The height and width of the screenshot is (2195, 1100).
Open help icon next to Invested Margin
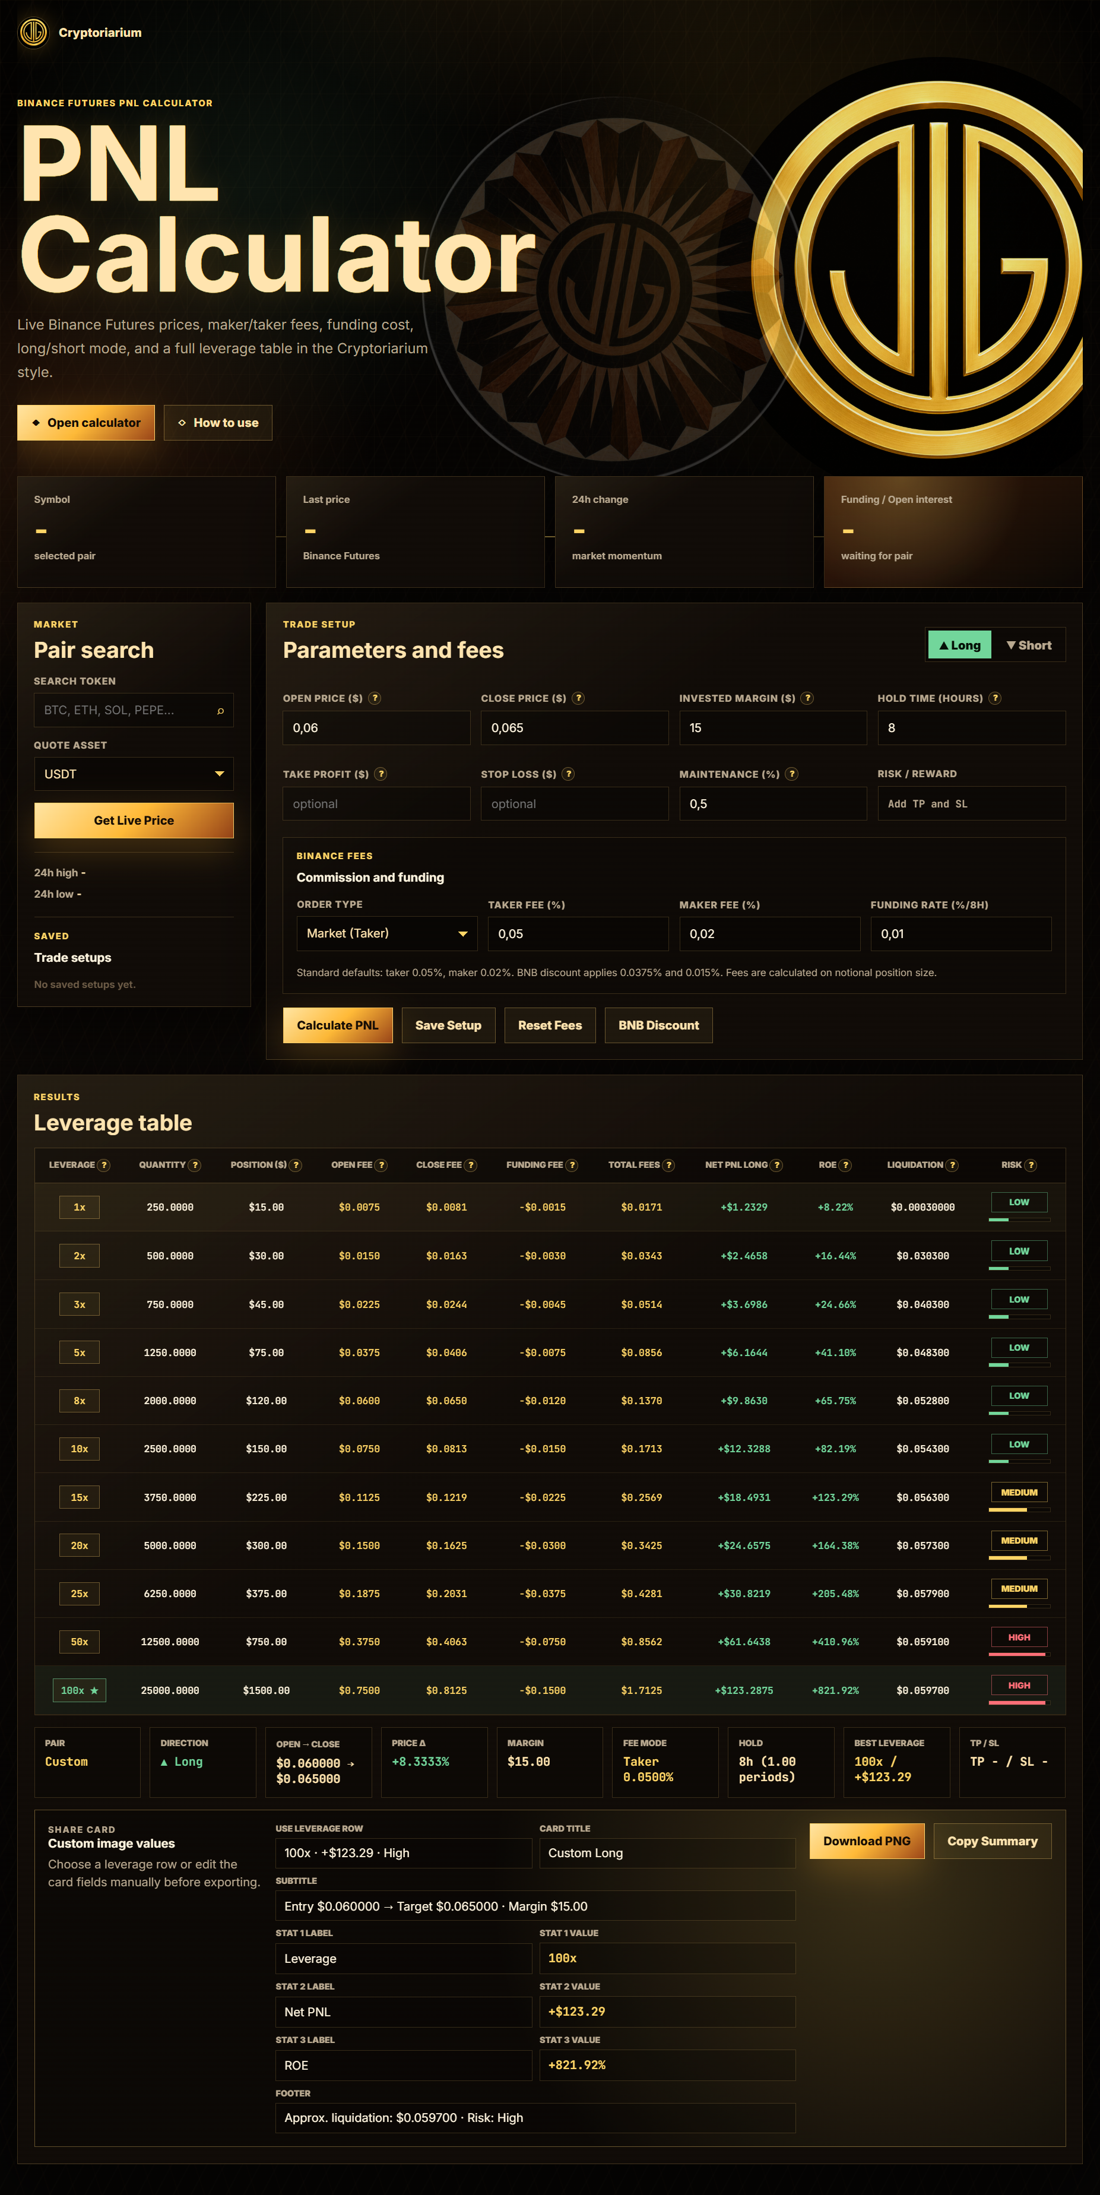[x=808, y=698]
